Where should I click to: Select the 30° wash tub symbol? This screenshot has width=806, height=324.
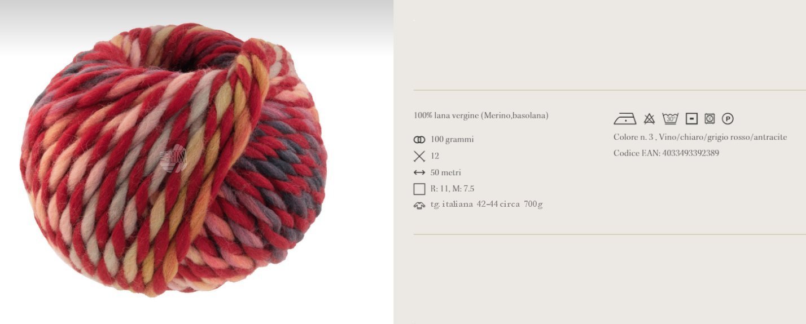670,118
